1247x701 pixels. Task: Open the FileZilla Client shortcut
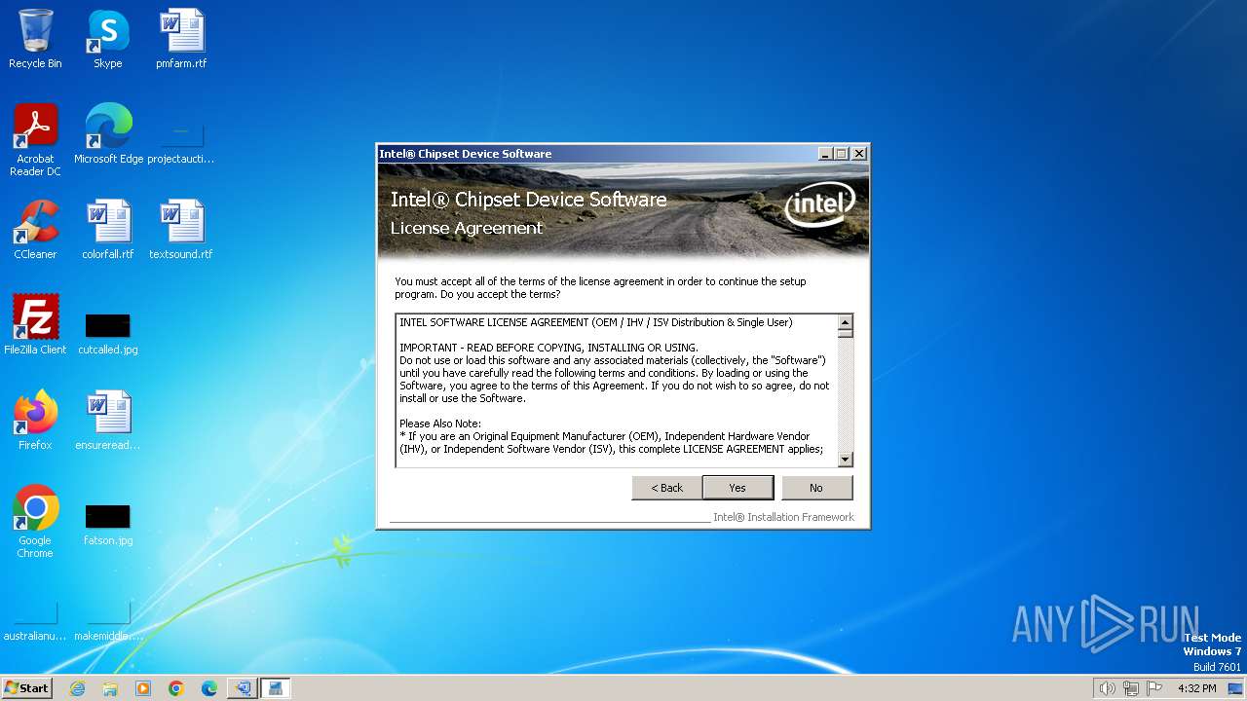coord(35,325)
